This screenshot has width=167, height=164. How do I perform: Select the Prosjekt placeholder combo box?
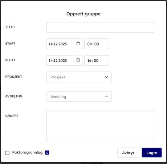pos(79,77)
